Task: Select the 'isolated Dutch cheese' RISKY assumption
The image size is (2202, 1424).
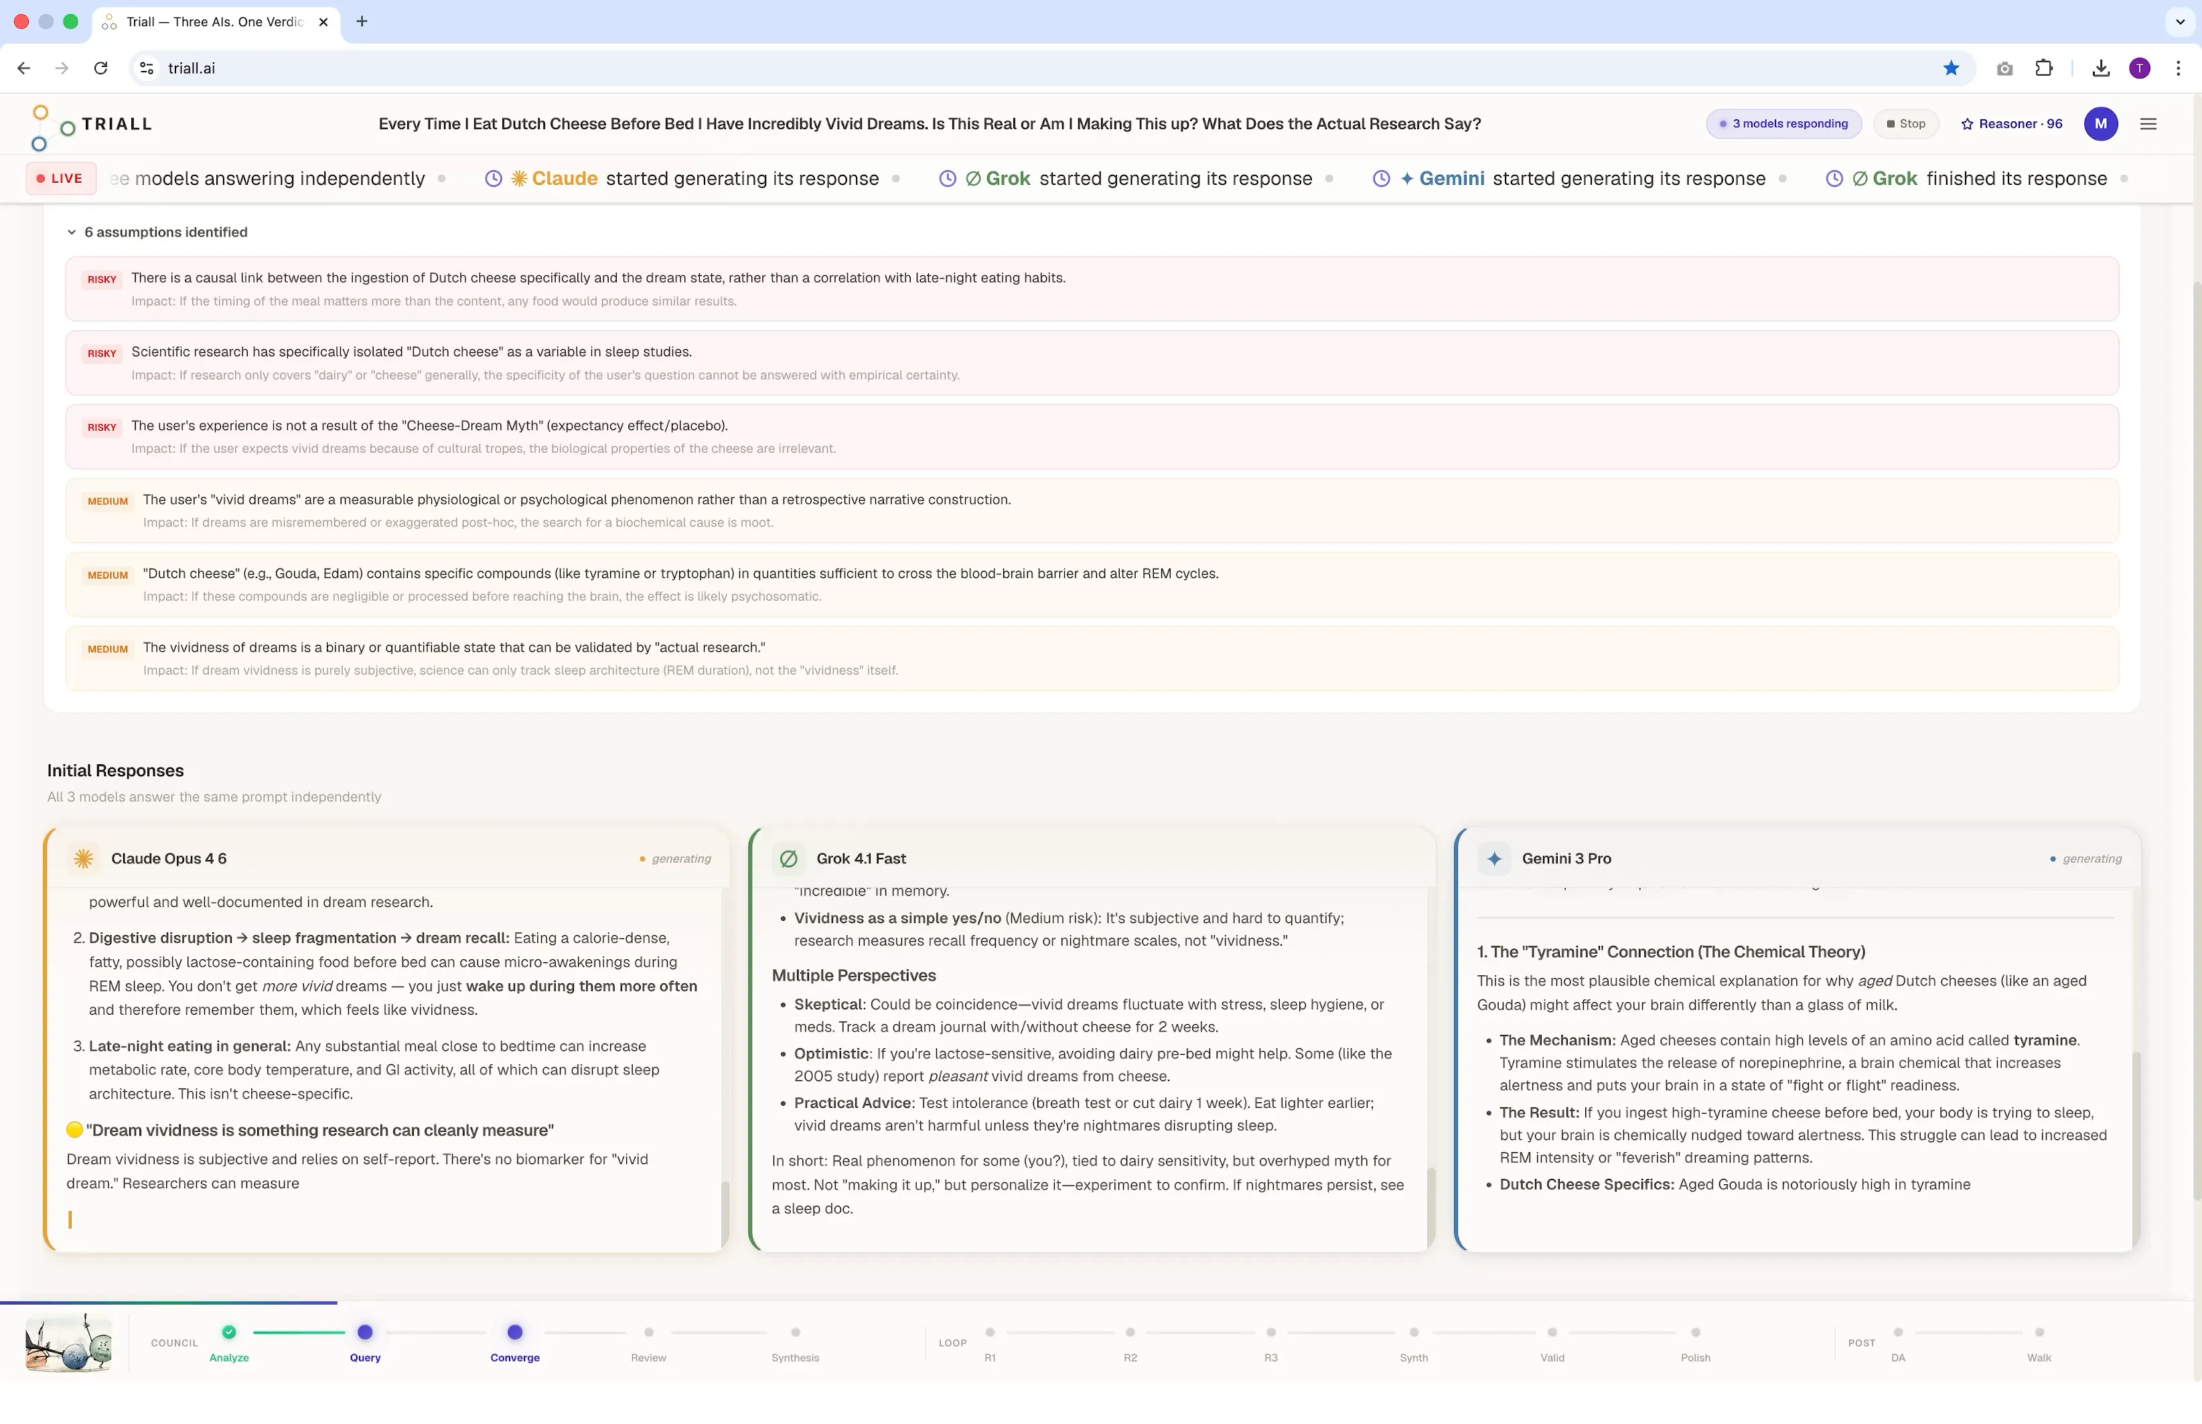Action: 1092,364
